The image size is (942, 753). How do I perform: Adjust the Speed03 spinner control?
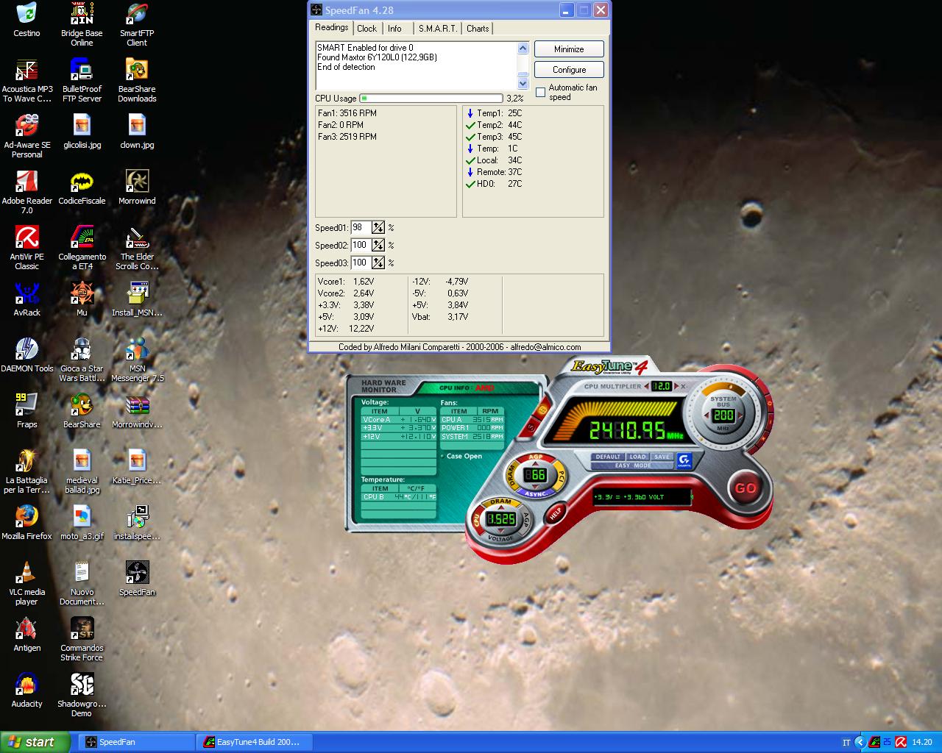pos(378,263)
